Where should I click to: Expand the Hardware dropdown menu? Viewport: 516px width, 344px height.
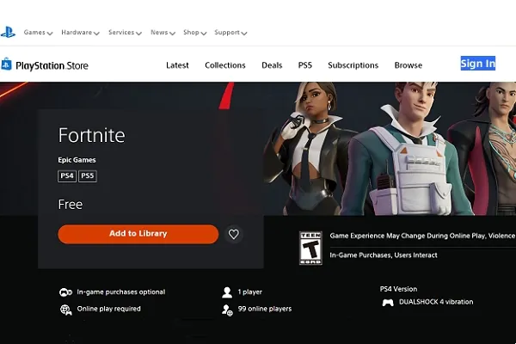click(x=80, y=33)
